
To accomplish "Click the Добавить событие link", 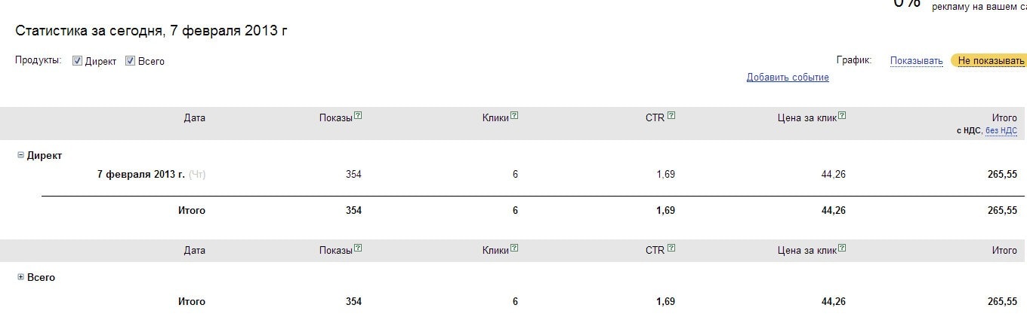I will [x=788, y=78].
